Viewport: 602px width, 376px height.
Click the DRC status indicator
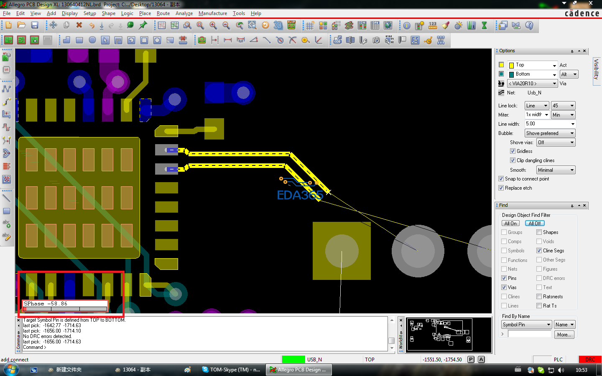coord(590,359)
